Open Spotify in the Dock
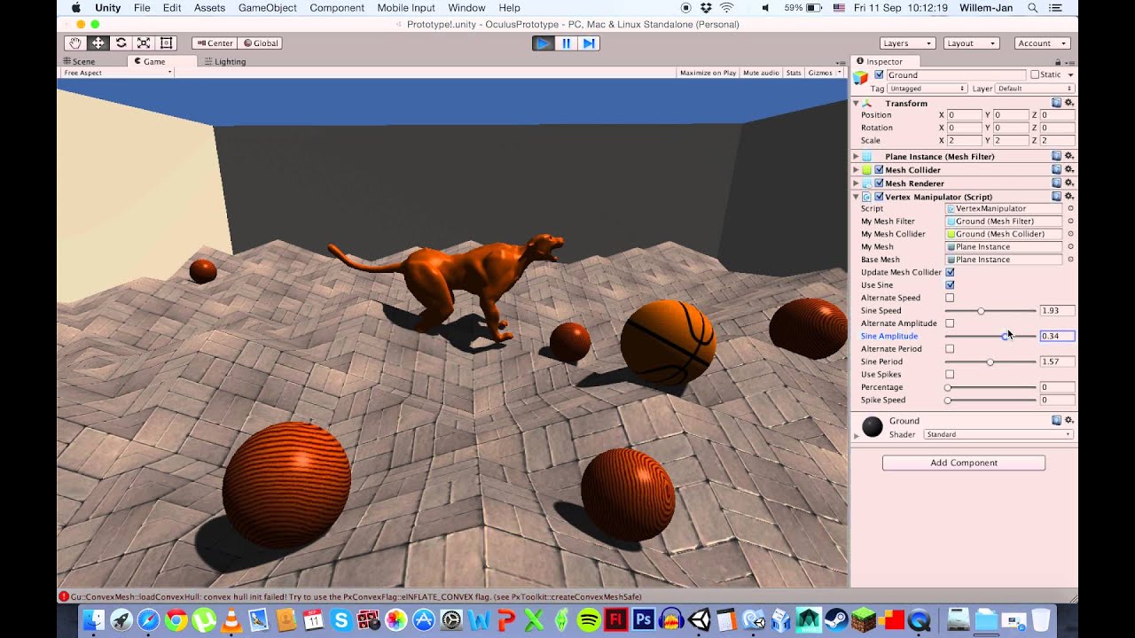1135x638 pixels. (x=589, y=619)
